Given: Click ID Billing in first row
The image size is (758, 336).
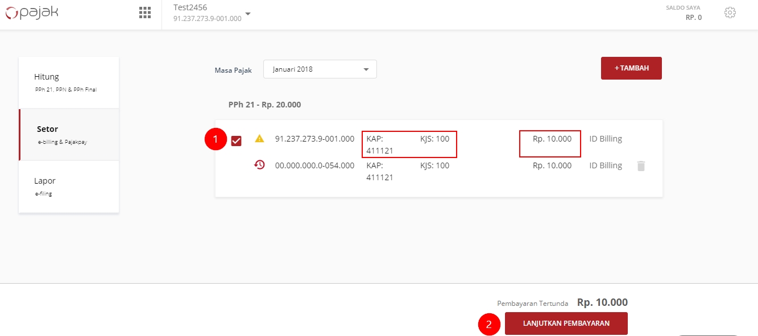Looking at the screenshot, I should [606, 139].
